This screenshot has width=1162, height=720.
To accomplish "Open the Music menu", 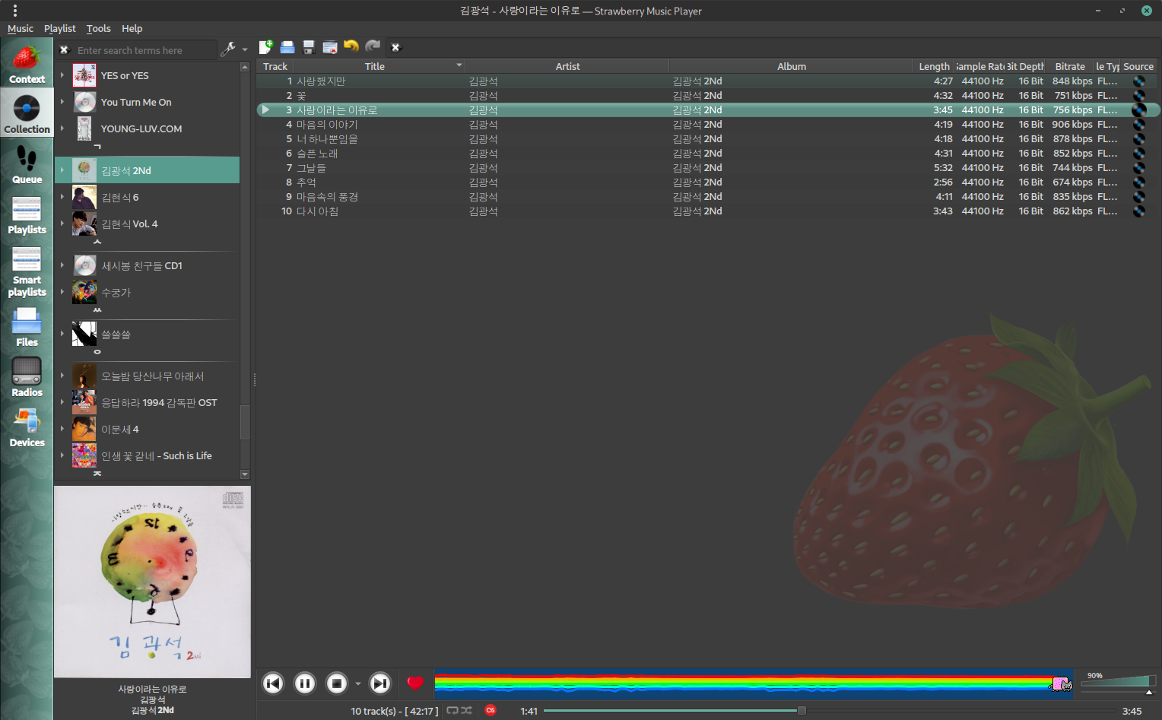I will click(x=21, y=28).
